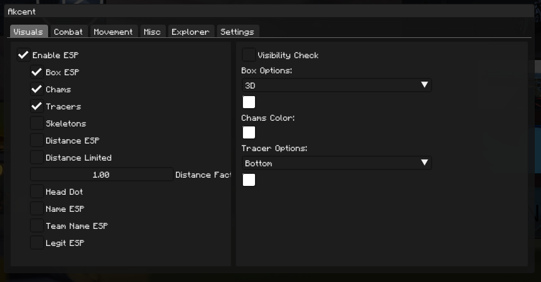This screenshot has width=541, height=282.
Task: Disable the Enable ESP checkbox
Action: (24, 55)
